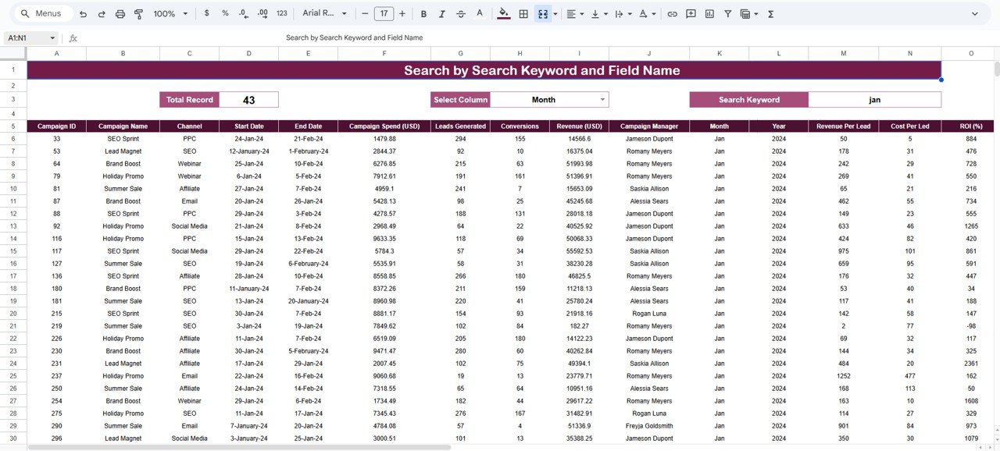
Task: Open the Menus search button
Action: coord(41,13)
